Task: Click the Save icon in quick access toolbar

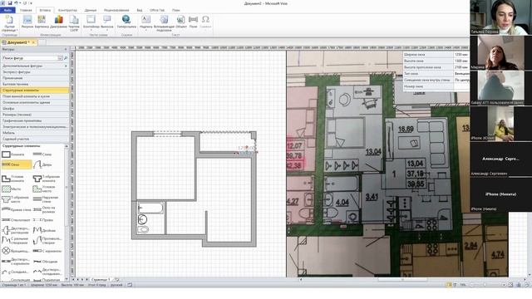Action: point(10,3)
